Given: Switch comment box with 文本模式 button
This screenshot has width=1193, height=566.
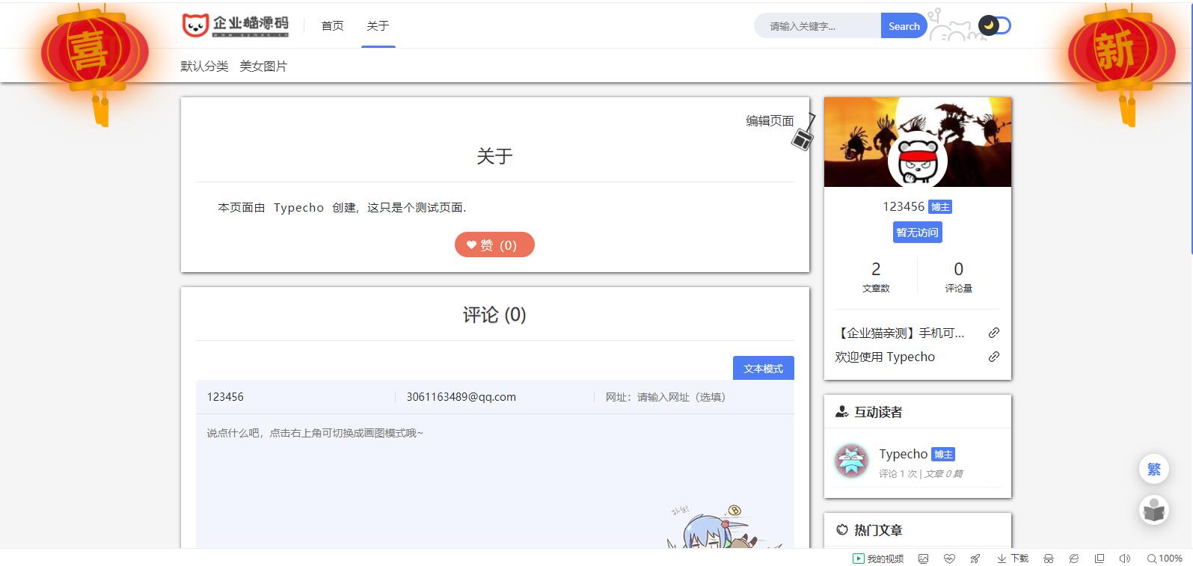Looking at the screenshot, I should (763, 369).
